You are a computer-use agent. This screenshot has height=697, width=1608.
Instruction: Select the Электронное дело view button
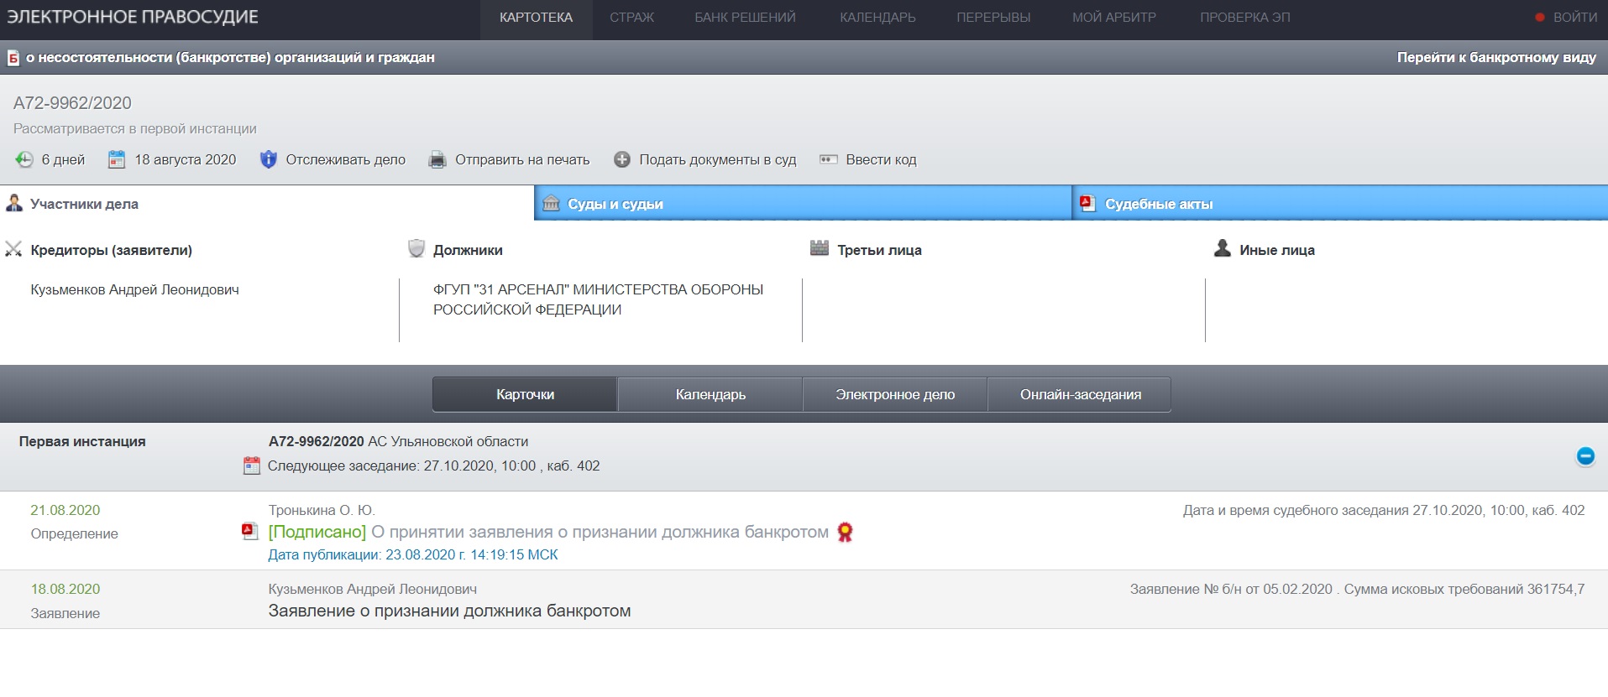pos(895,394)
